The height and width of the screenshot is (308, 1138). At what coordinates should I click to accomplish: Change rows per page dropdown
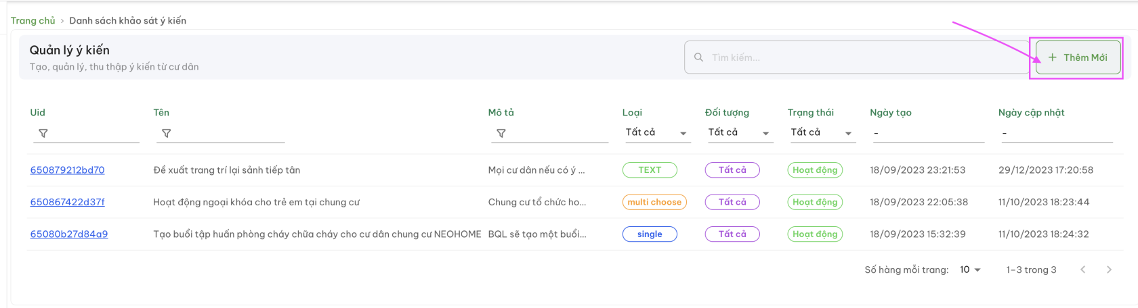pyautogui.click(x=970, y=269)
